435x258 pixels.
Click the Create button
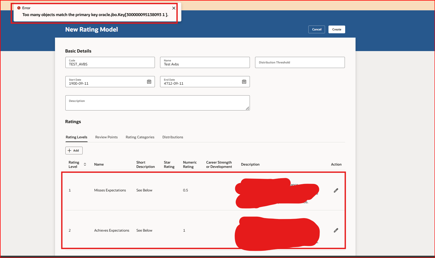337,29
